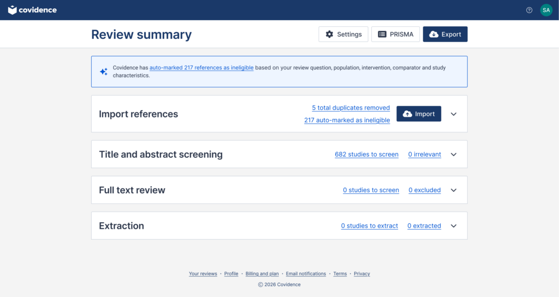View 5 total duplicates removed
Image resolution: width=559 pixels, height=297 pixels.
(350, 108)
